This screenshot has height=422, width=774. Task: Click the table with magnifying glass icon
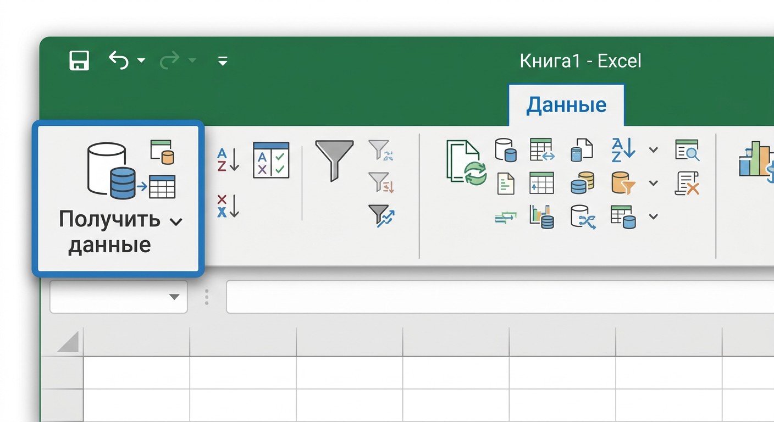(687, 150)
